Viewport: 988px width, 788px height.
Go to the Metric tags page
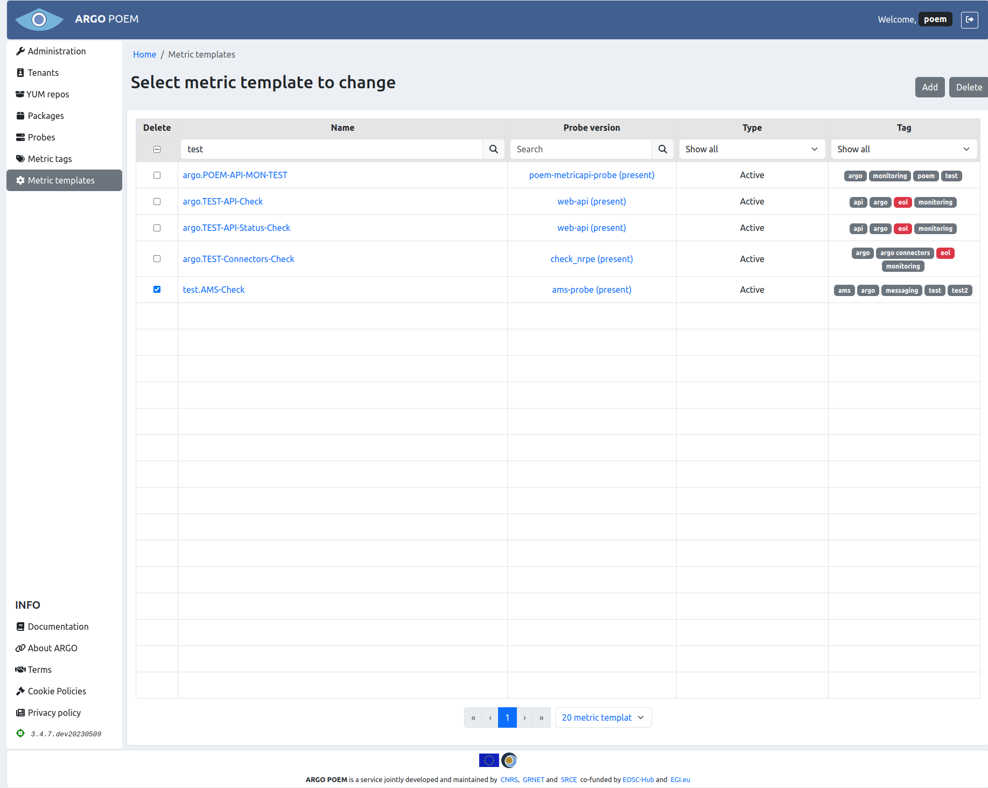click(50, 159)
